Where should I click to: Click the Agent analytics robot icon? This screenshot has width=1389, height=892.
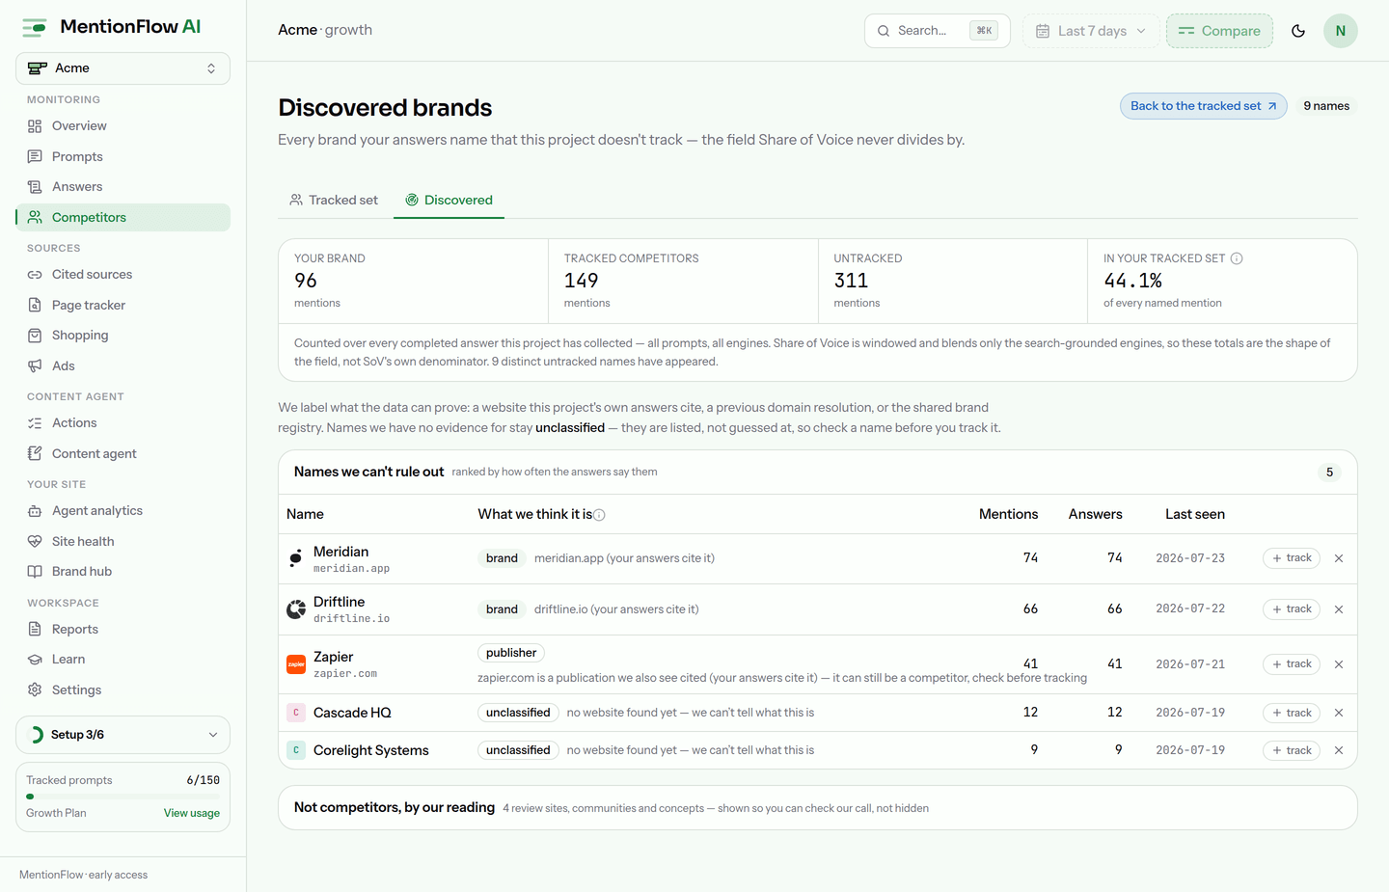point(35,511)
